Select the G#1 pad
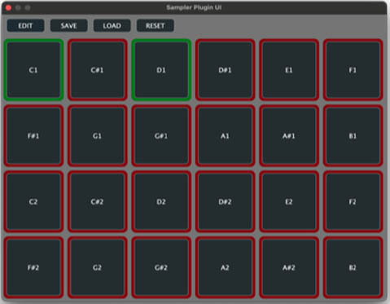This screenshot has height=304, width=390. (x=161, y=135)
